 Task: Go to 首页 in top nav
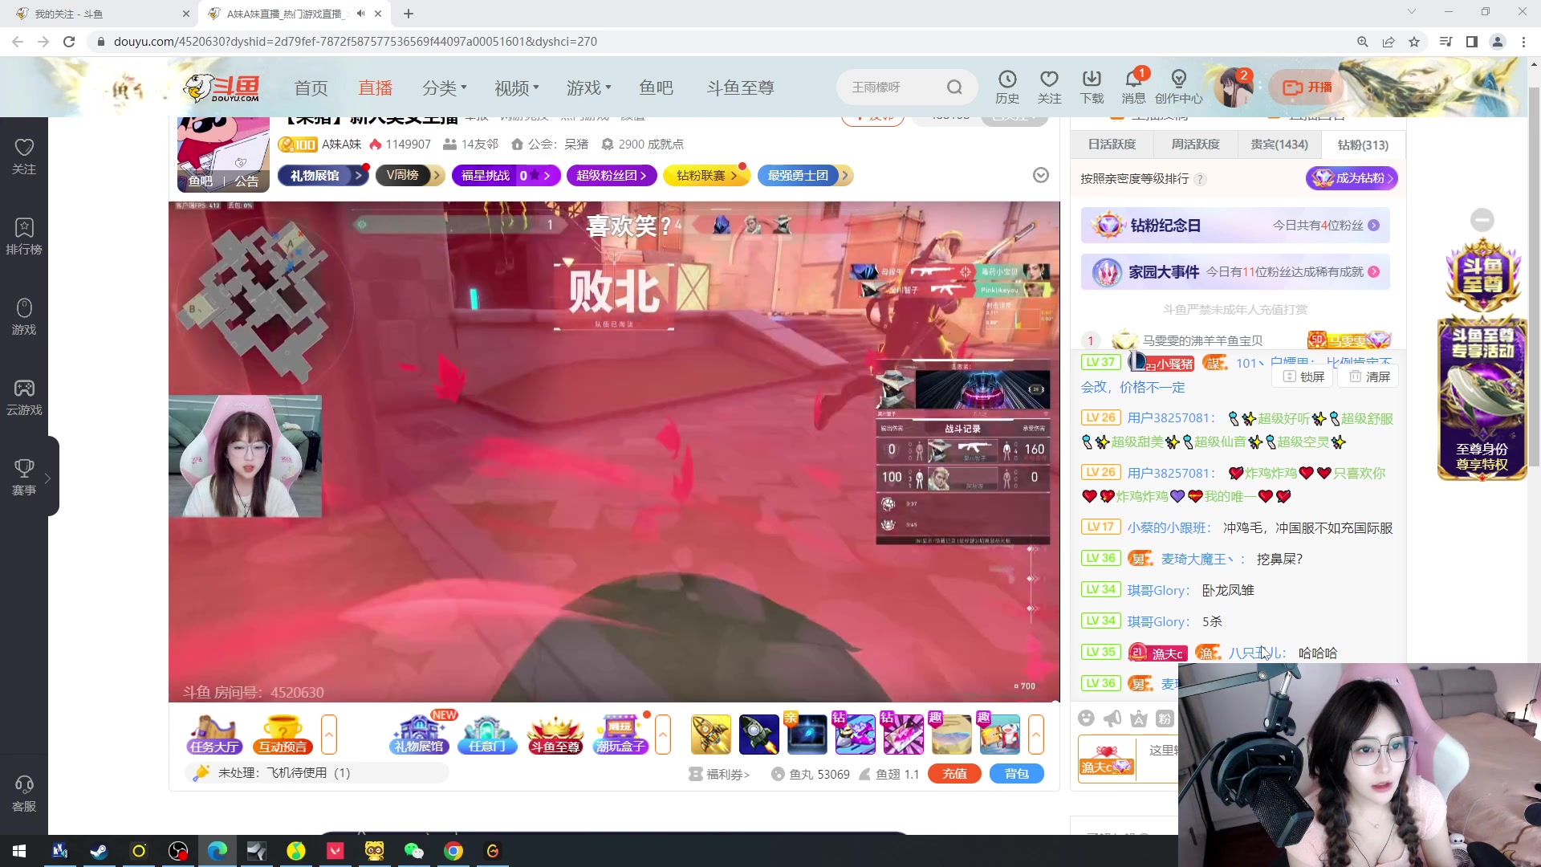pyautogui.click(x=311, y=88)
